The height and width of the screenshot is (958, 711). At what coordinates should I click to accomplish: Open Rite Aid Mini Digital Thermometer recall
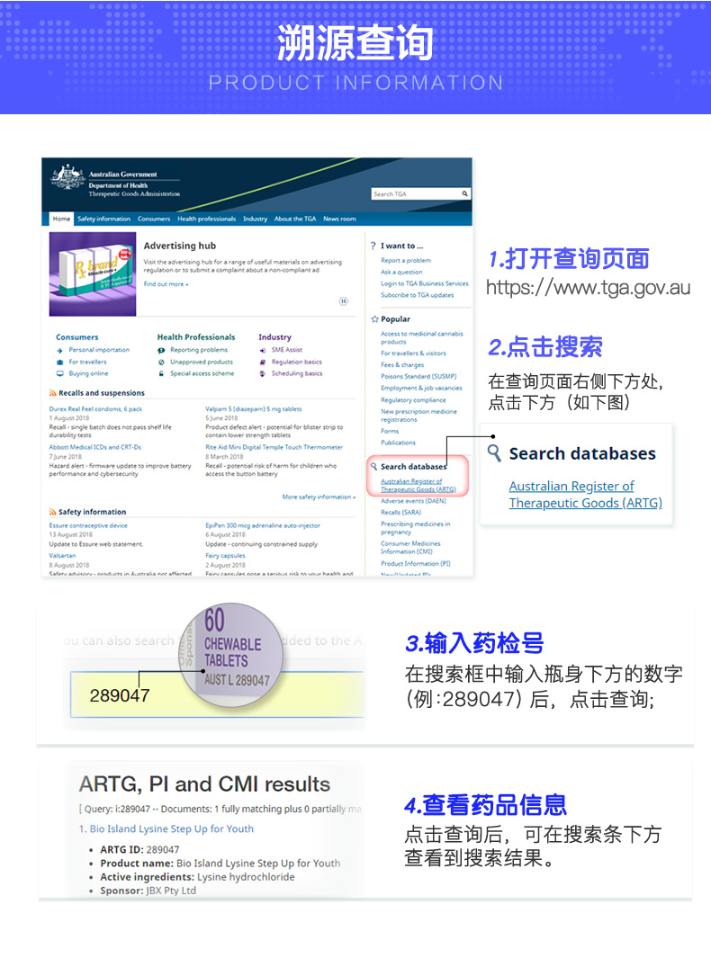[x=274, y=447]
